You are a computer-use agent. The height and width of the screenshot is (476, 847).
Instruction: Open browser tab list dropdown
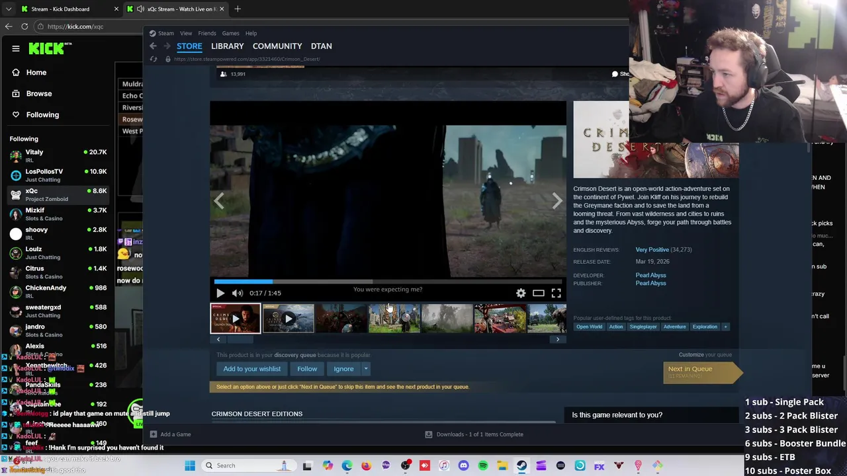coord(8,9)
